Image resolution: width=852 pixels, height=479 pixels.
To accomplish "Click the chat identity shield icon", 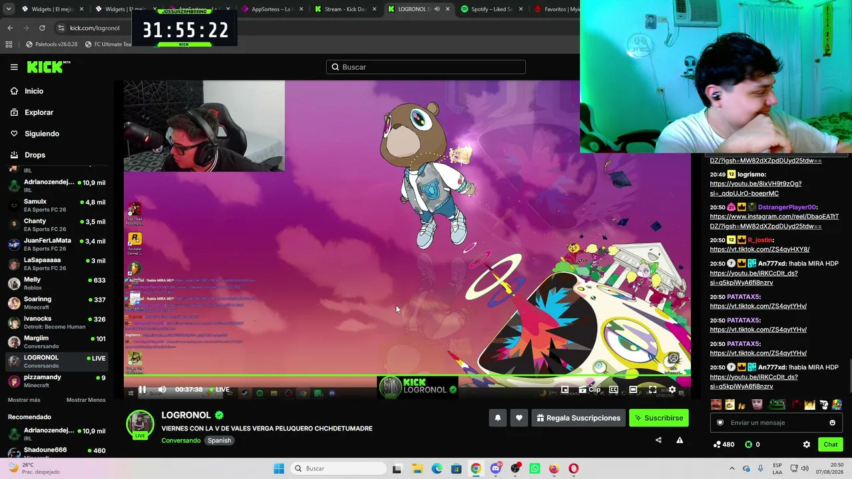I will (720, 422).
